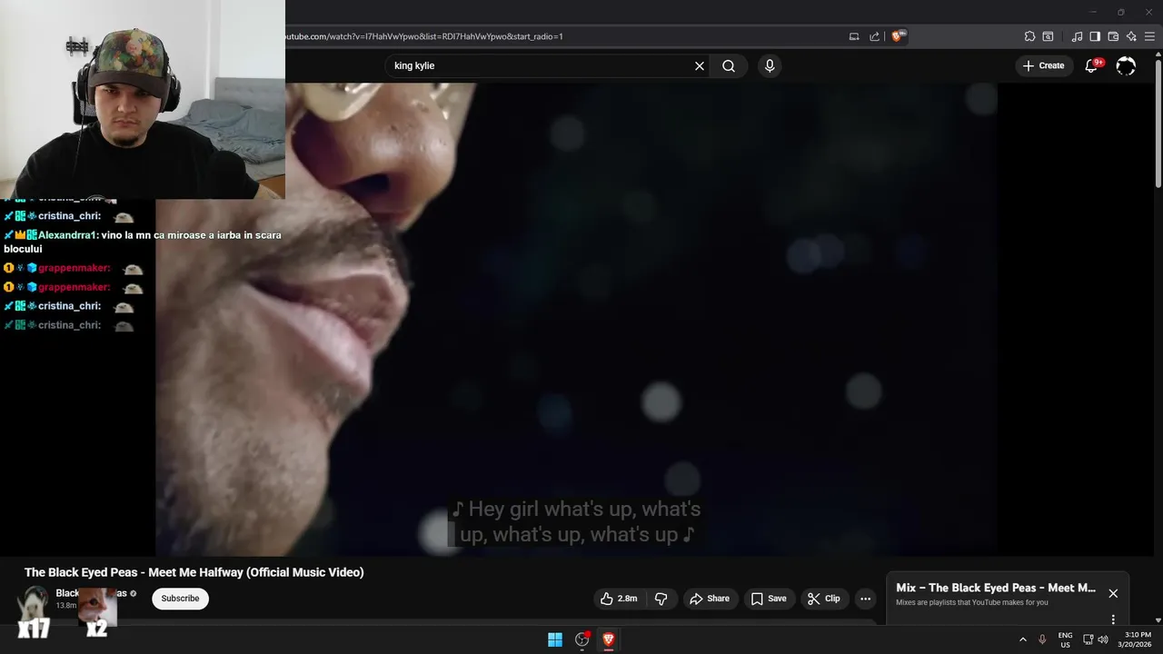This screenshot has height=654, width=1163.
Task: Click Alexandrra1's chat message about iarba
Action: [x=142, y=242]
